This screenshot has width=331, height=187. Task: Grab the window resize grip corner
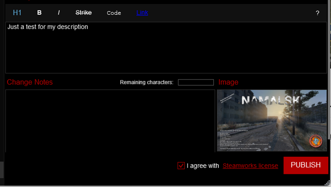click(x=327, y=183)
